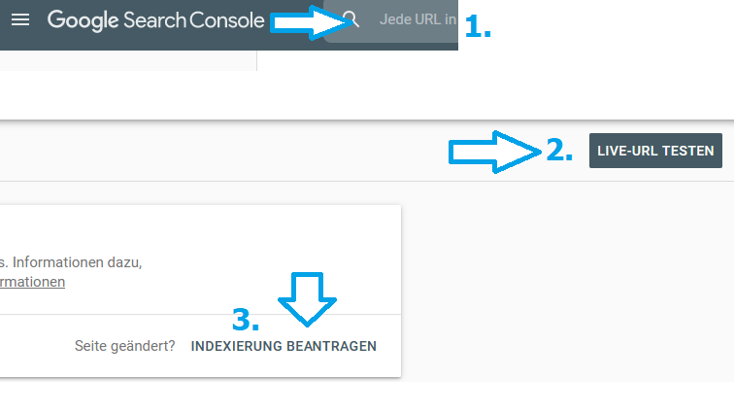Focus the "Jede URL in" search field
This screenshot has height=413, width=735.
click(418, 20)
